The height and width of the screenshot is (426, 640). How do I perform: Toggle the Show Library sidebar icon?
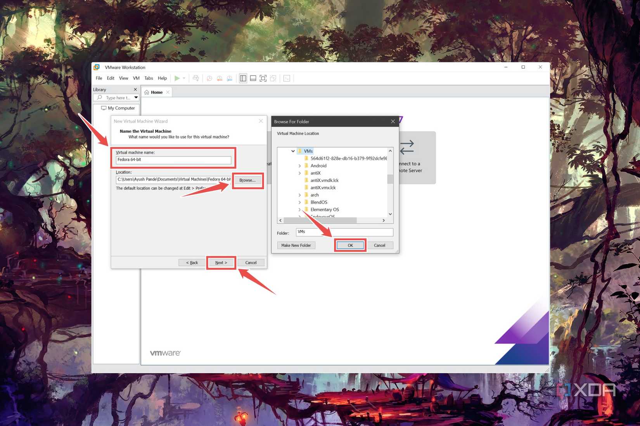click(x=243, y=78)
